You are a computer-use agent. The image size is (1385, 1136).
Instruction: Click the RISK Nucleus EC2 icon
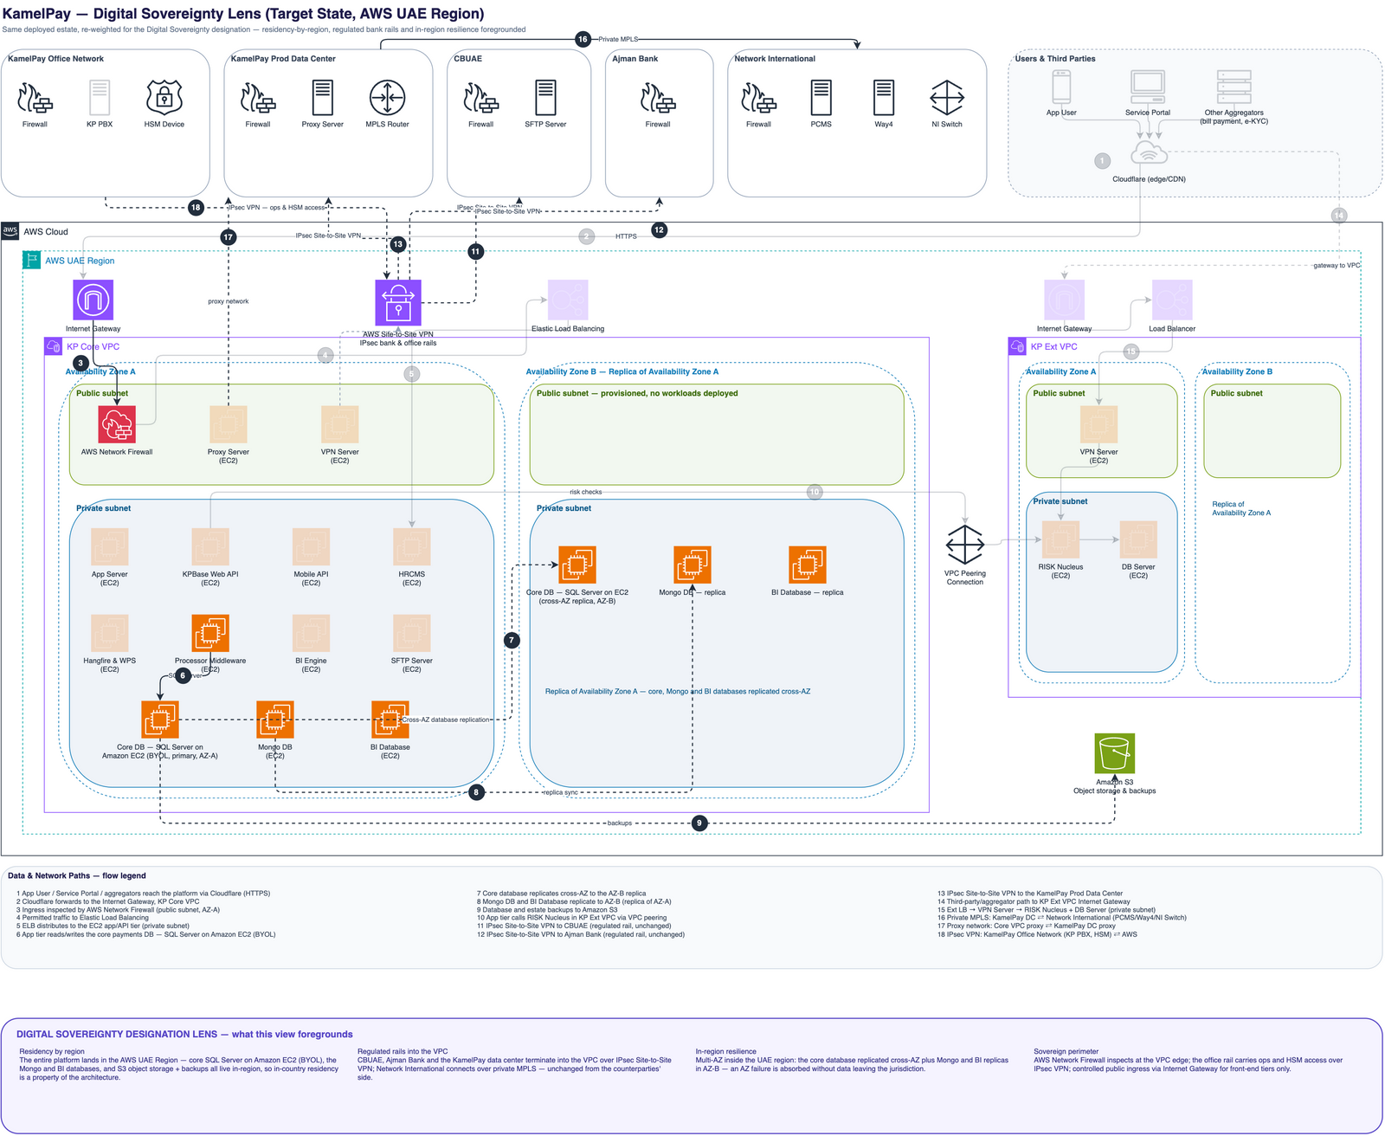pos(1060,539)
